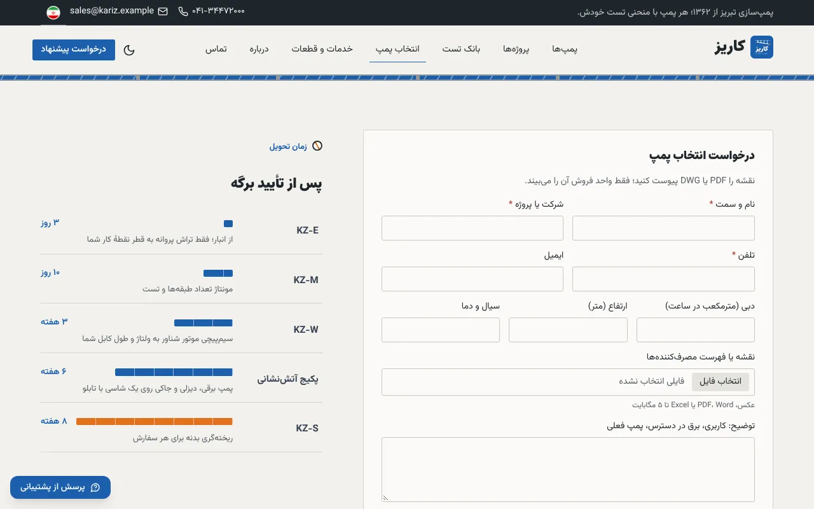Focus the دبی flow rate field
This screenshot has width=814, height=509.
coord(696,330)
